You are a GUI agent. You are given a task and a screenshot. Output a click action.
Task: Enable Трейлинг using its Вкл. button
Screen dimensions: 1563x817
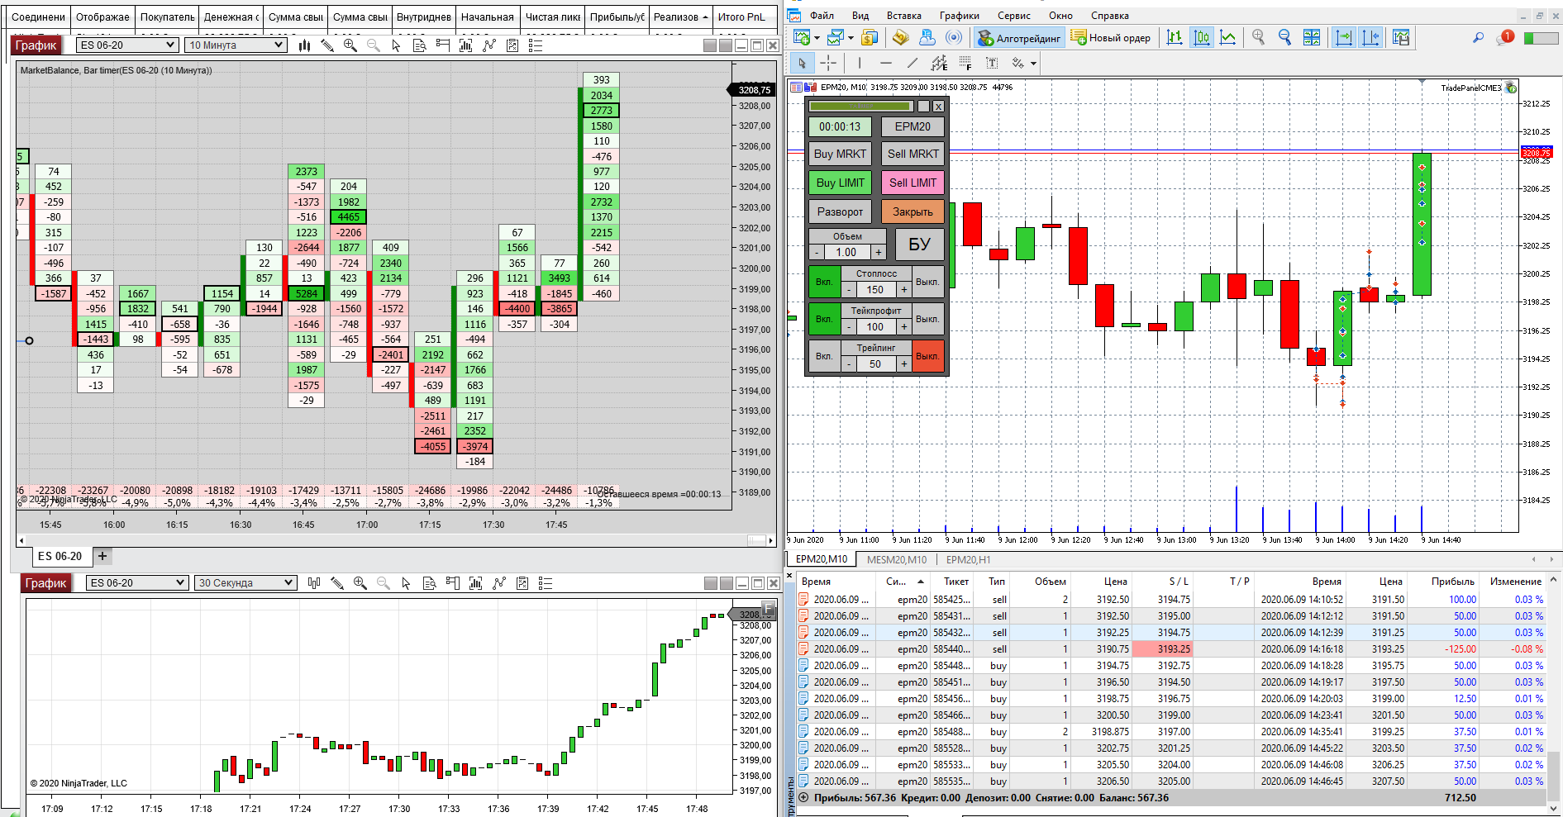tap(824, 356)
